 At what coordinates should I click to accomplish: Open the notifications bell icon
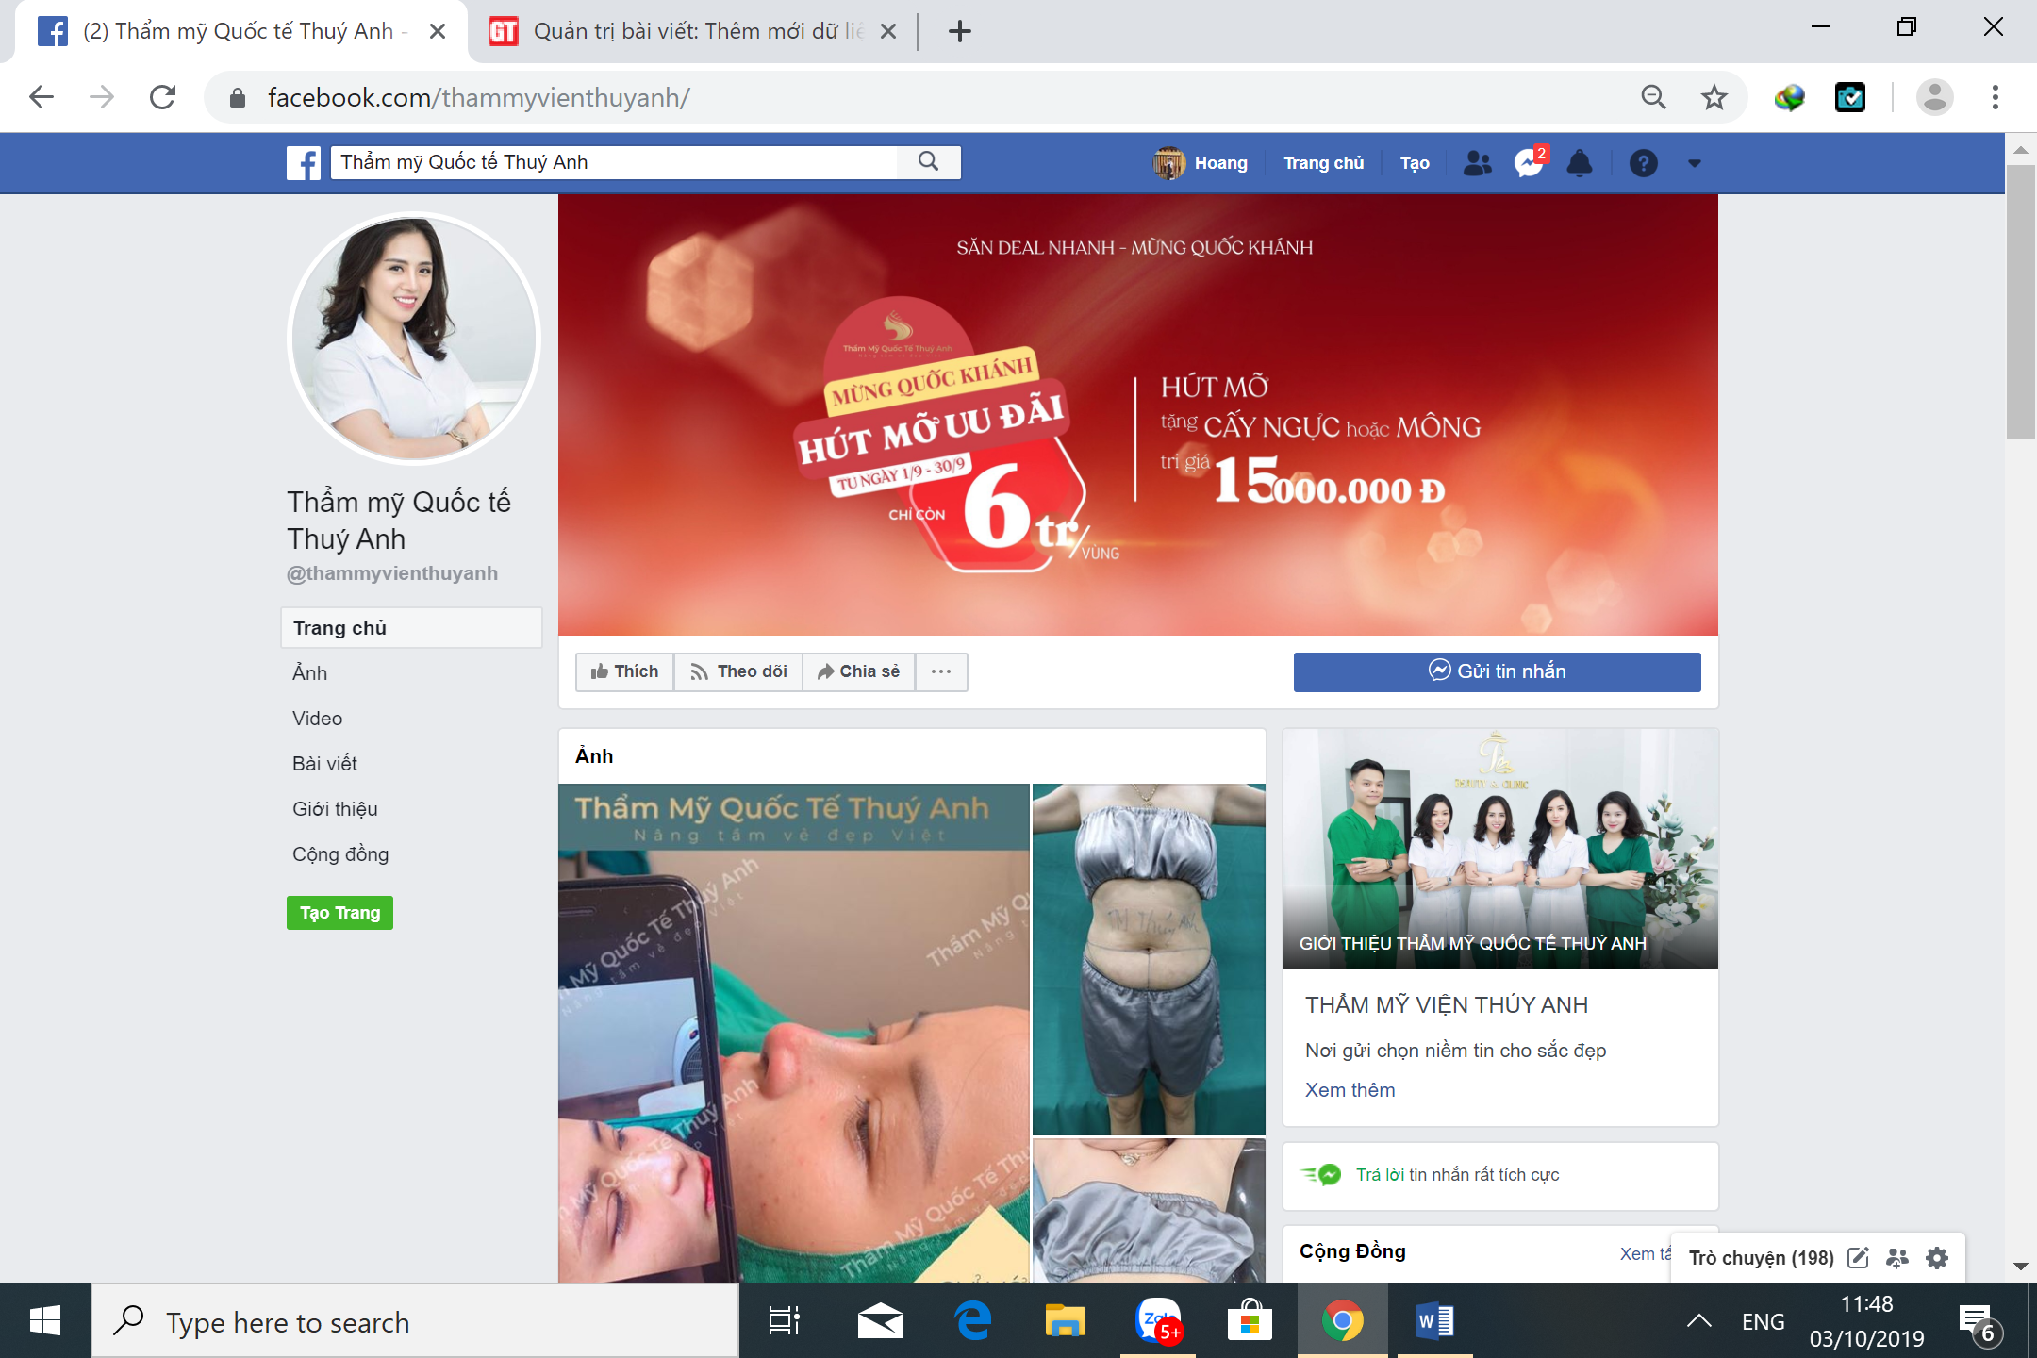coord(1580,163)
